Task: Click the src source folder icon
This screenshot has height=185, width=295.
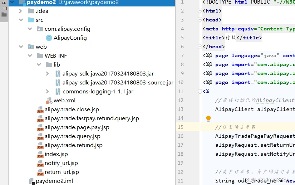Action: coord(31,20)
